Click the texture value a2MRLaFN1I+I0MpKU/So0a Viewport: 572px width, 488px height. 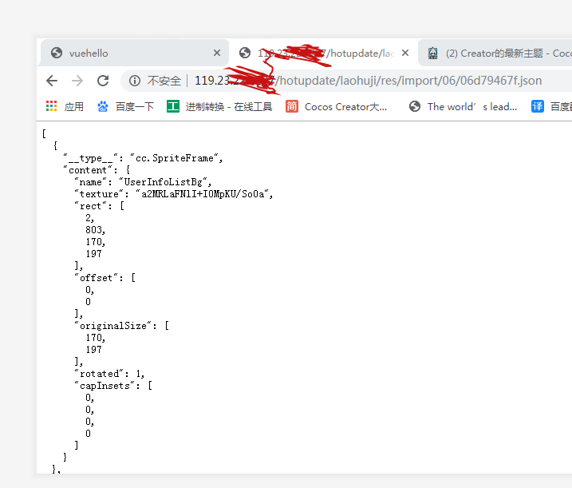(x=203, y=194)
